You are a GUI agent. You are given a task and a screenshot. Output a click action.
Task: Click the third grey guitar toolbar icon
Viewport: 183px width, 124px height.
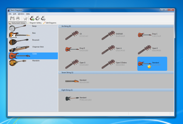pyautogui.click(x=43, y=18)
